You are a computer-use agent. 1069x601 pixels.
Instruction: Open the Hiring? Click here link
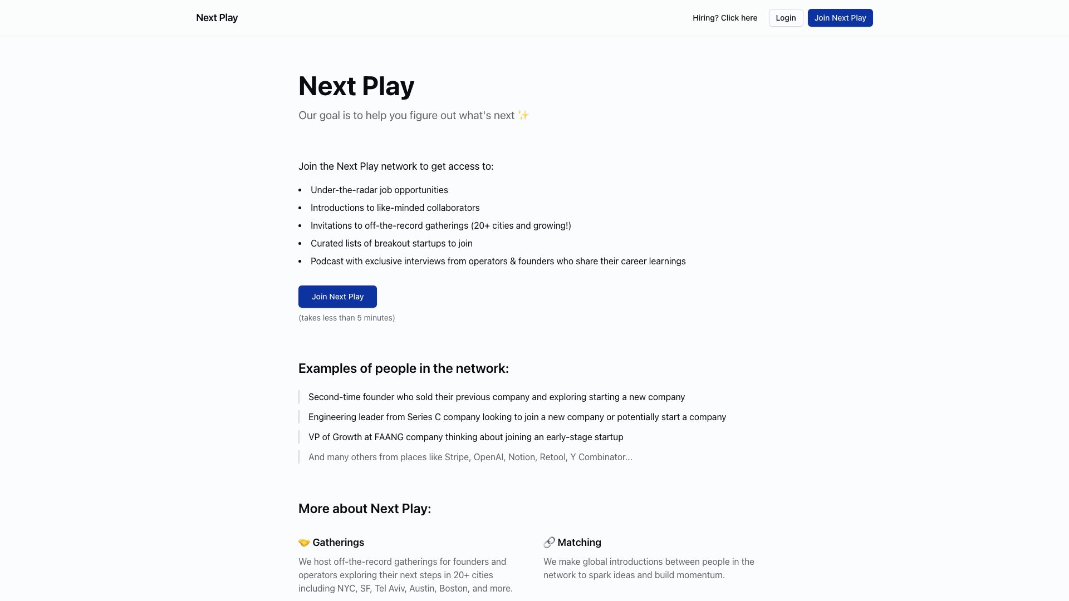tap(724, 17)
